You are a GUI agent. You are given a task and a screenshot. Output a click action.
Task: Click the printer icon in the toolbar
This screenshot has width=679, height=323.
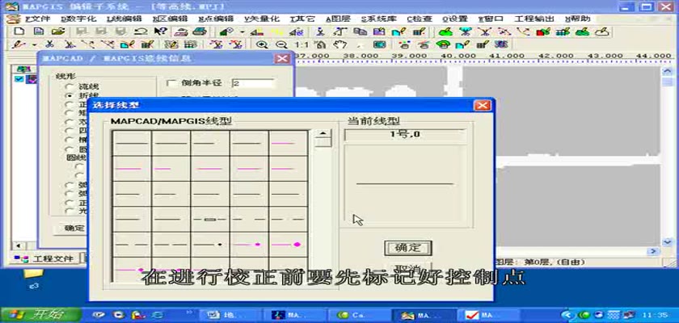200,31
